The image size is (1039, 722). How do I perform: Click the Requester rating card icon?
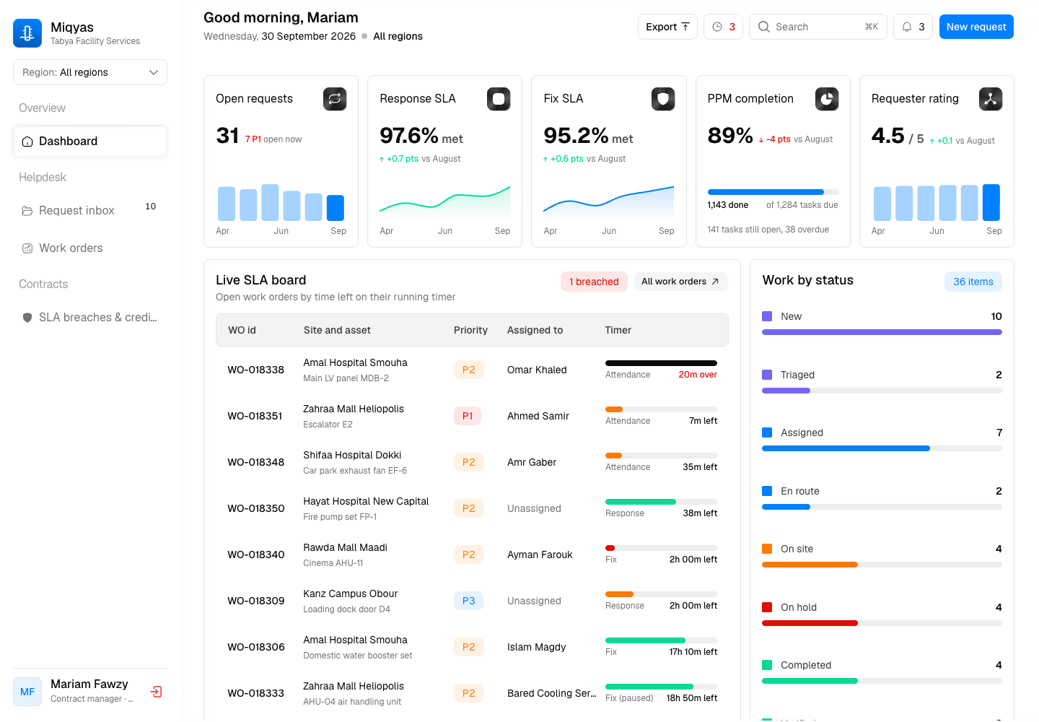pyautogui.click(x=991, y=99)
